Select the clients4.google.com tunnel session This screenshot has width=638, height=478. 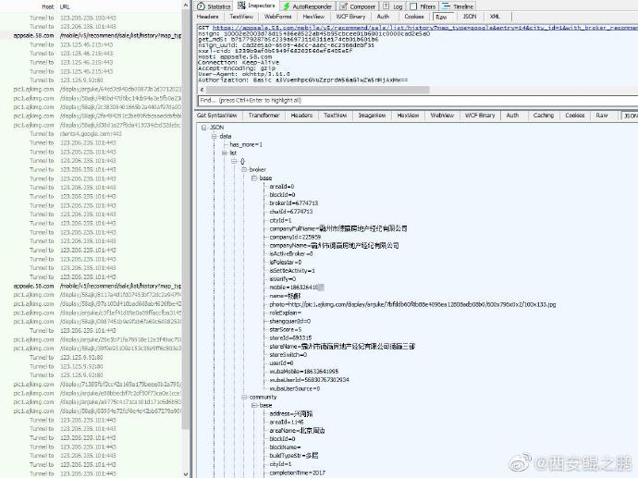click(x=91, y=134)
